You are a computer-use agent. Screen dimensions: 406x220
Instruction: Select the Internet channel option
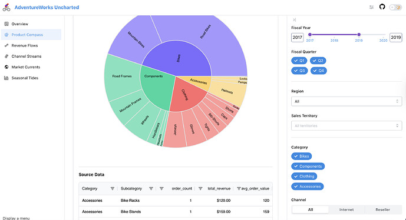click(346, 209)
